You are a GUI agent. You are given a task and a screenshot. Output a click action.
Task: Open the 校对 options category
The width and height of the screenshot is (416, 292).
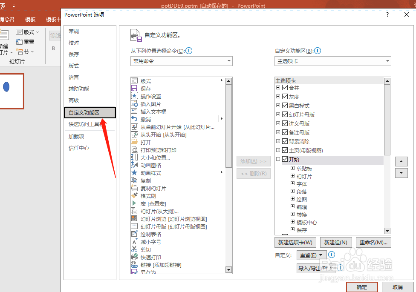click(x=74, y=43)
